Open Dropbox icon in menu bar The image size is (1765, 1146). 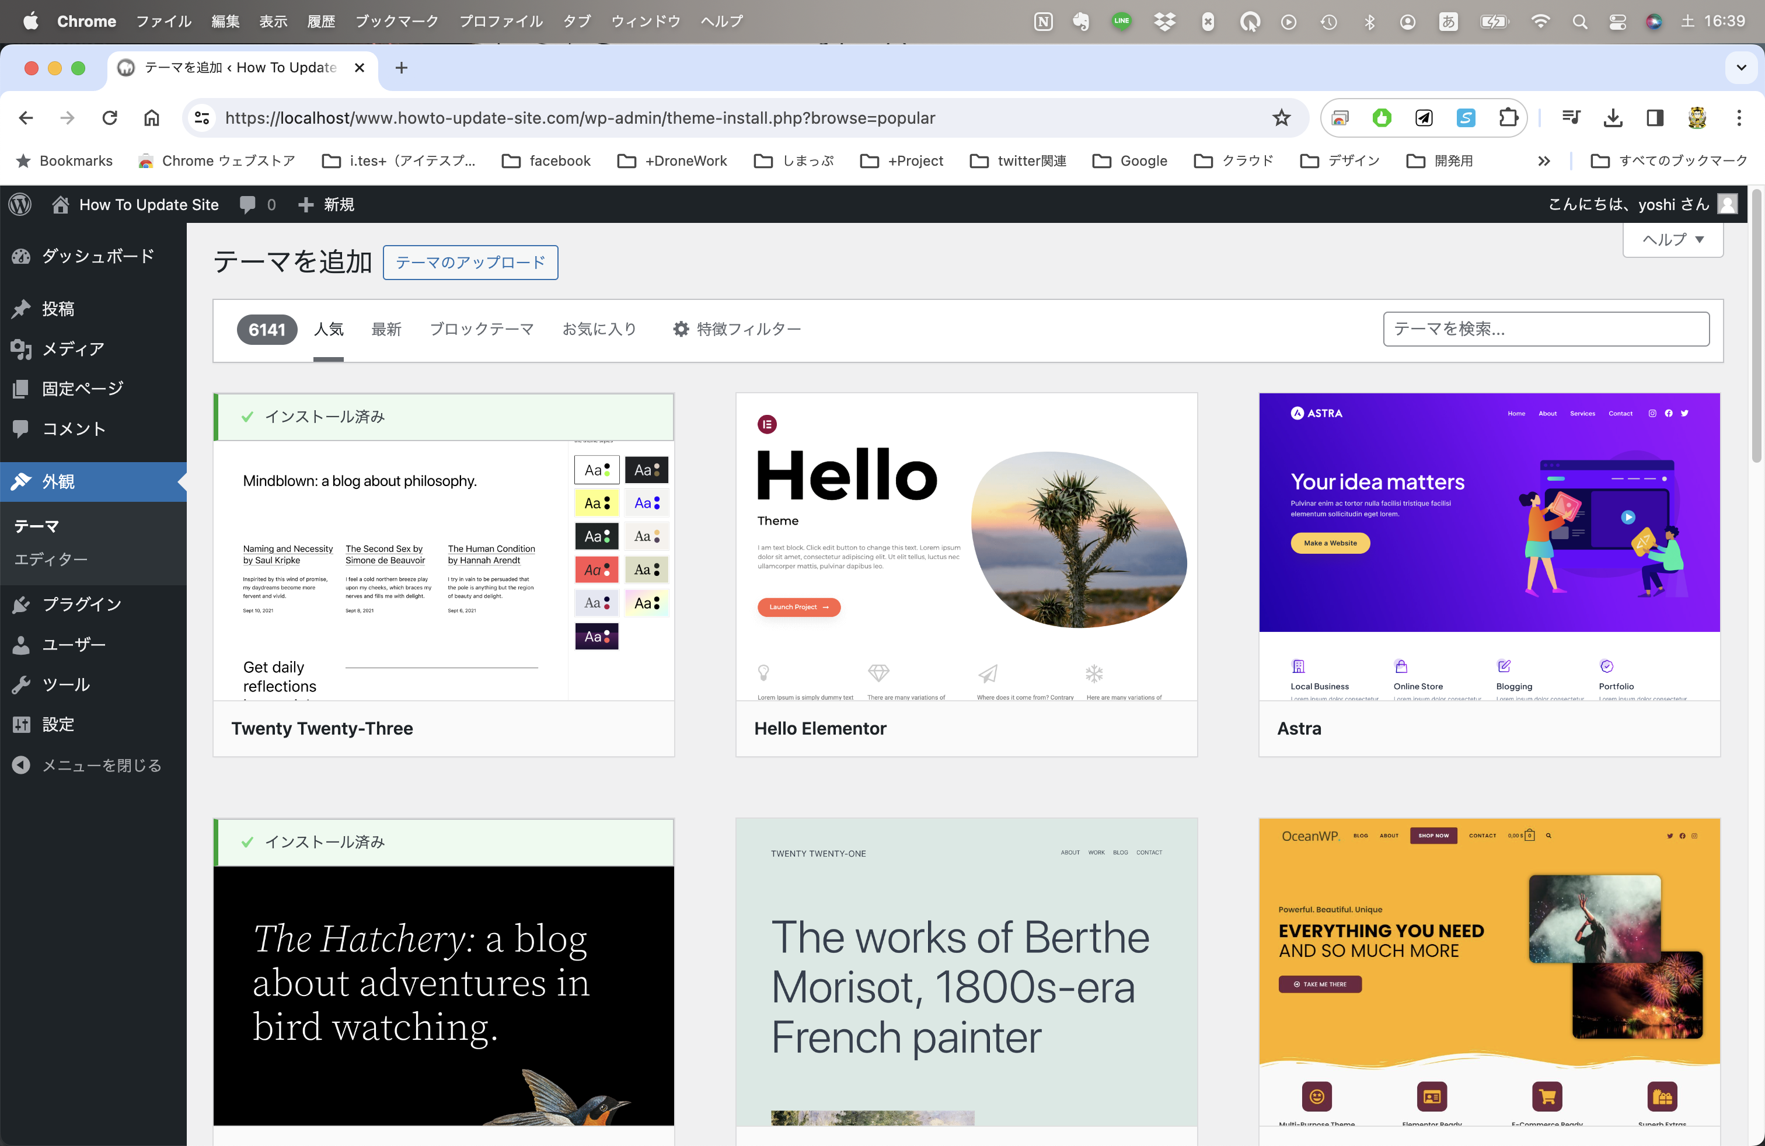coord(1165,22)
